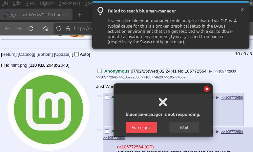Click the >>105772564 (OP) quote link
The width and height of the screenshot is (253, 152).
click(x=135, y=147)
